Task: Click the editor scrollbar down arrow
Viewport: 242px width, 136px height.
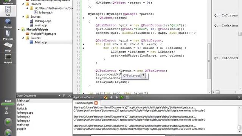Action: pyautogui.click(x=209, y=92)
